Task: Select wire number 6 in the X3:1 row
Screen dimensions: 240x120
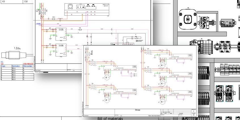Action: pyautogui.click(x=28, y=68)
